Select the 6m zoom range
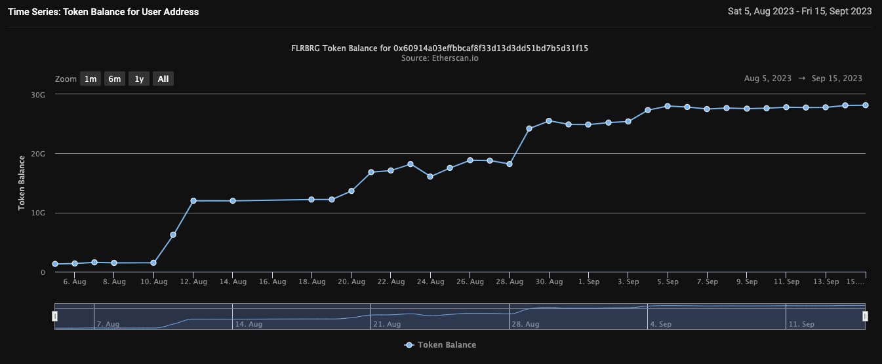Image resolution: width=882 pixels, height=364 pixels. [x=115, y=79]
